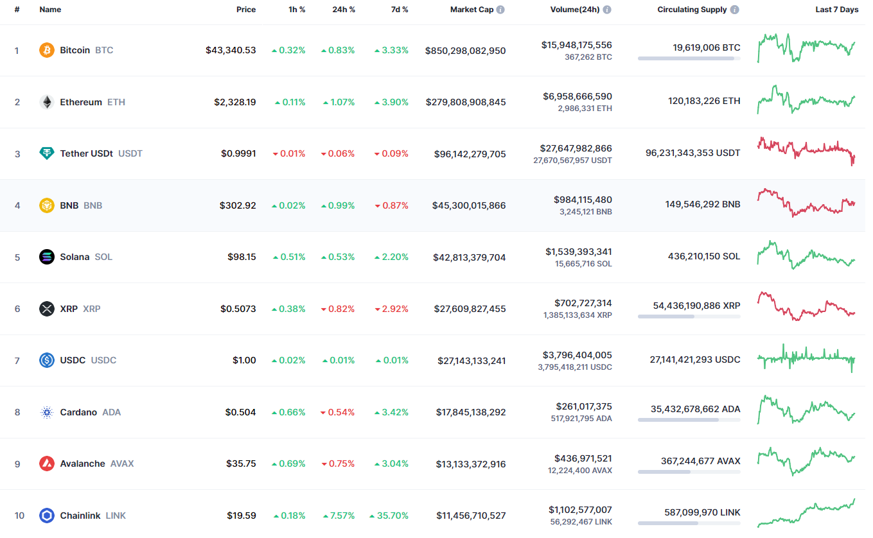Click the Avalanche logo icon
Viewport: 873px width, 538px height.
(47, 464)
